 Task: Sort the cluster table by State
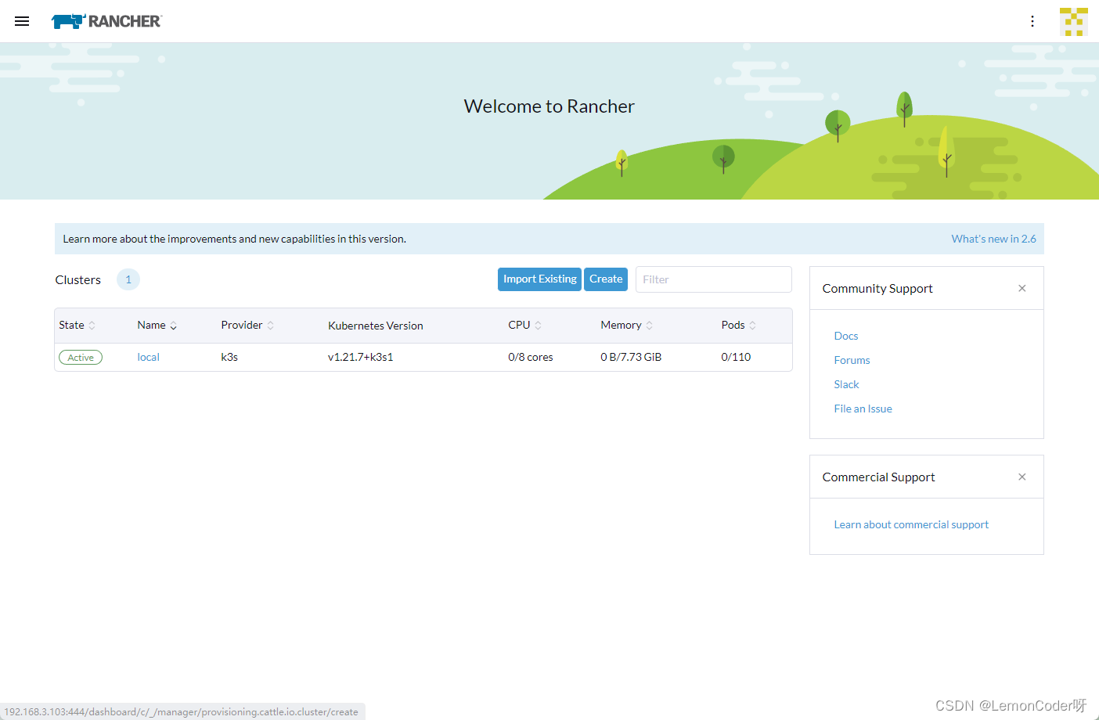(x=77, y=325)
